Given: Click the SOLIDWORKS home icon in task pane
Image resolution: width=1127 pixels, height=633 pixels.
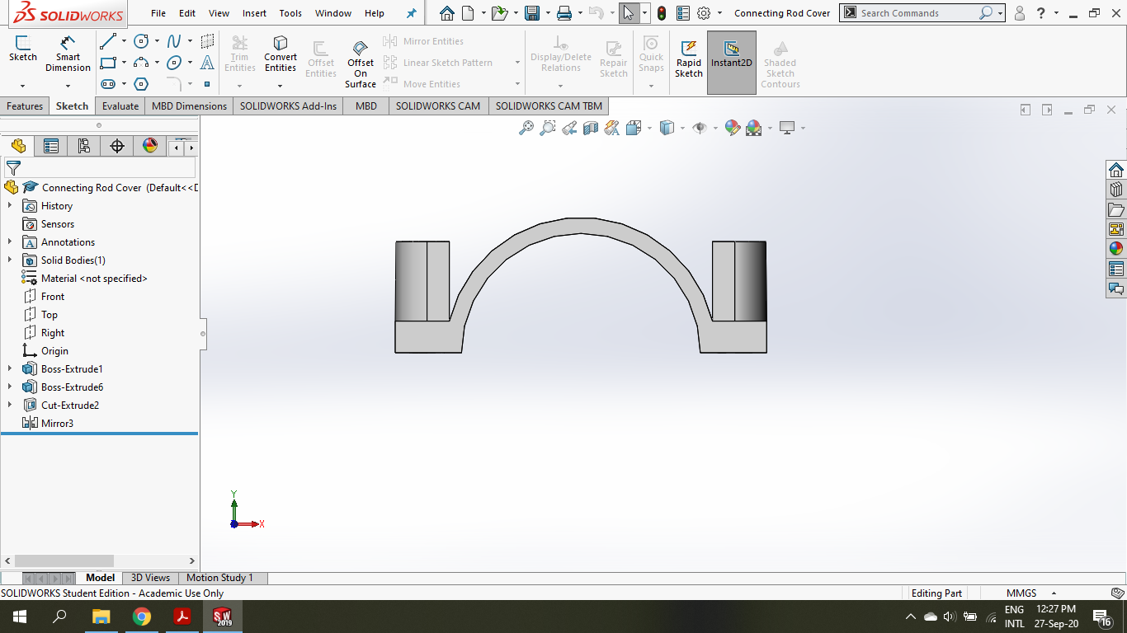Looking at the screenshot, I should pyautogui.click(x=1115, y=170).
